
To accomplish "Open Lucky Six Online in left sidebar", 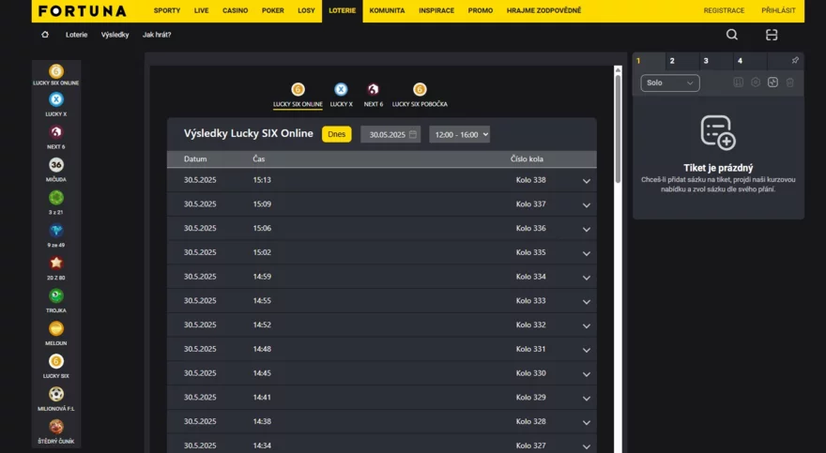I will tap(55, 75).
